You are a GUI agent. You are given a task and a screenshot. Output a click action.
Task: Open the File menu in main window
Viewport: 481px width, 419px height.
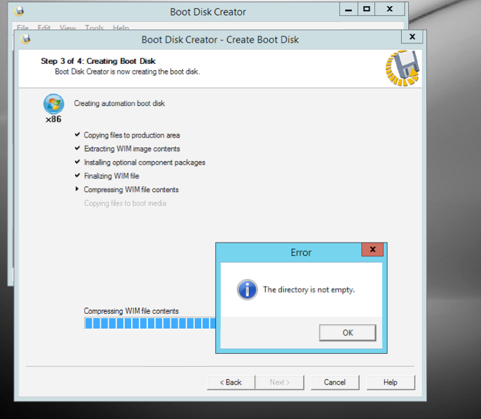pyautogui.click(x=22, y=28)
